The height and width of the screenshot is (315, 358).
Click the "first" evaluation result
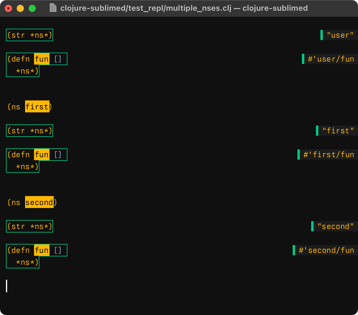tap(338, 131)
